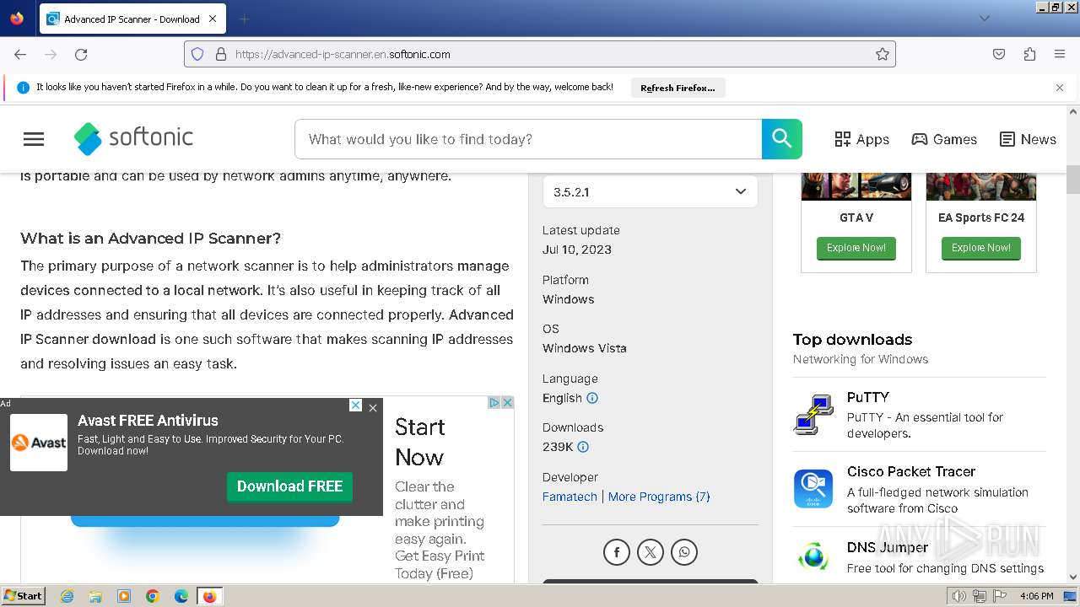Click the info icon next to English
This screenshot has width=1080, height=607.
point(592,398)
